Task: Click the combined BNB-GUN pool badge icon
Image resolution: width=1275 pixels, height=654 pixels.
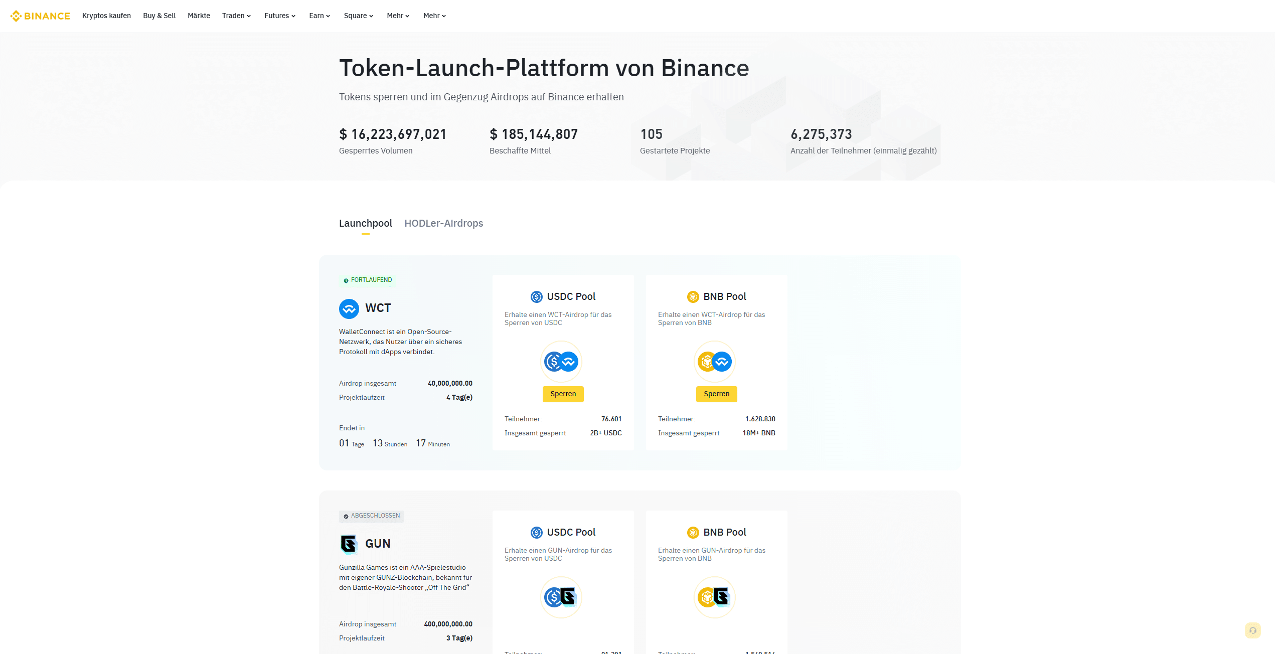Action: [x=716, y=597]
